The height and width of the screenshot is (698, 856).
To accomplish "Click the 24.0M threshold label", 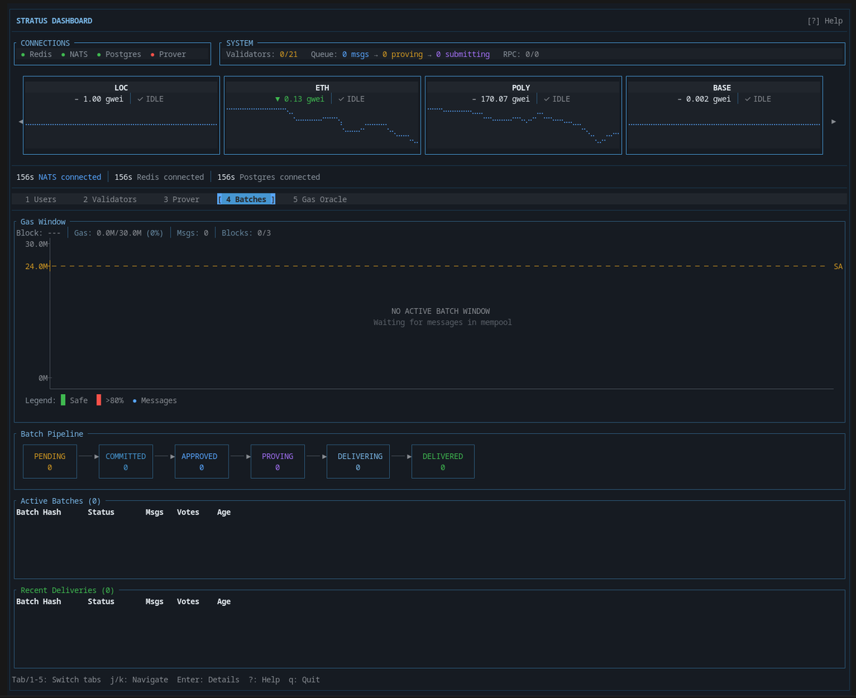I will coord(36,266).
